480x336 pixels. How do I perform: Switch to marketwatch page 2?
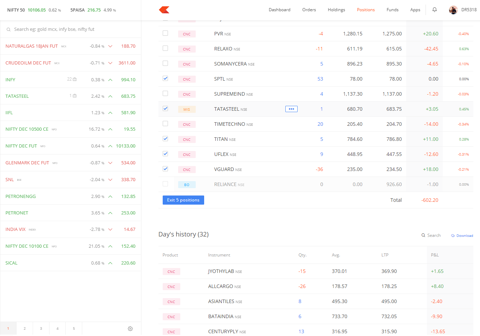pyautogui.click(x=25, y=329)
